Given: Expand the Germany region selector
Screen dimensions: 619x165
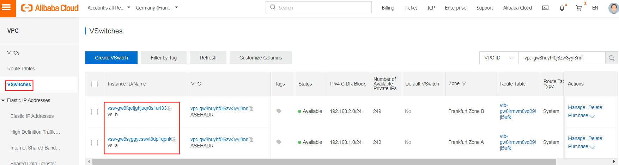Looking at the screenshot, I should pyautogui.click(x=157, y=8).
